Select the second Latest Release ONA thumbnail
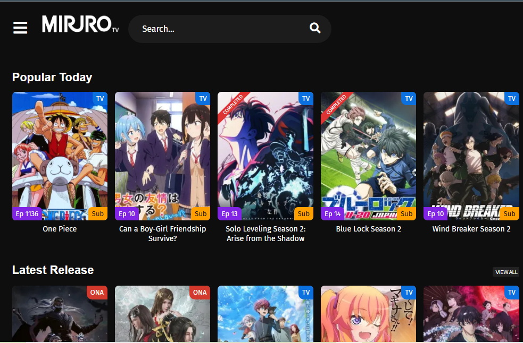Viewport: 523px width, 343px height. (162, 316)
